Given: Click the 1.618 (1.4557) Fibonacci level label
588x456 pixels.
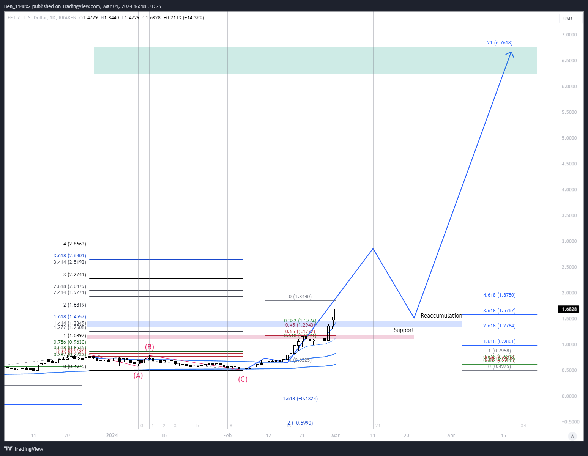Looking at the screenshot, I should coord(70,317).
